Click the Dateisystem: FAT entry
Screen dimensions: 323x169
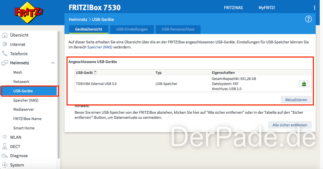click(225, 84)
